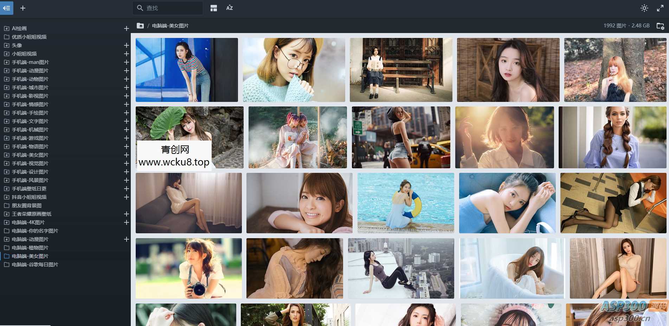The height and width of the screenshot is (326, 669).
Task: Switch the gallery layout view icon
Action: (x=213, y=8)
